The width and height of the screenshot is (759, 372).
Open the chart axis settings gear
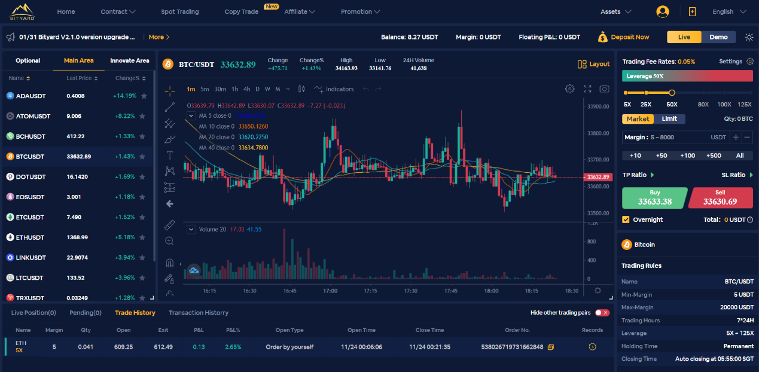click(598, 291)
